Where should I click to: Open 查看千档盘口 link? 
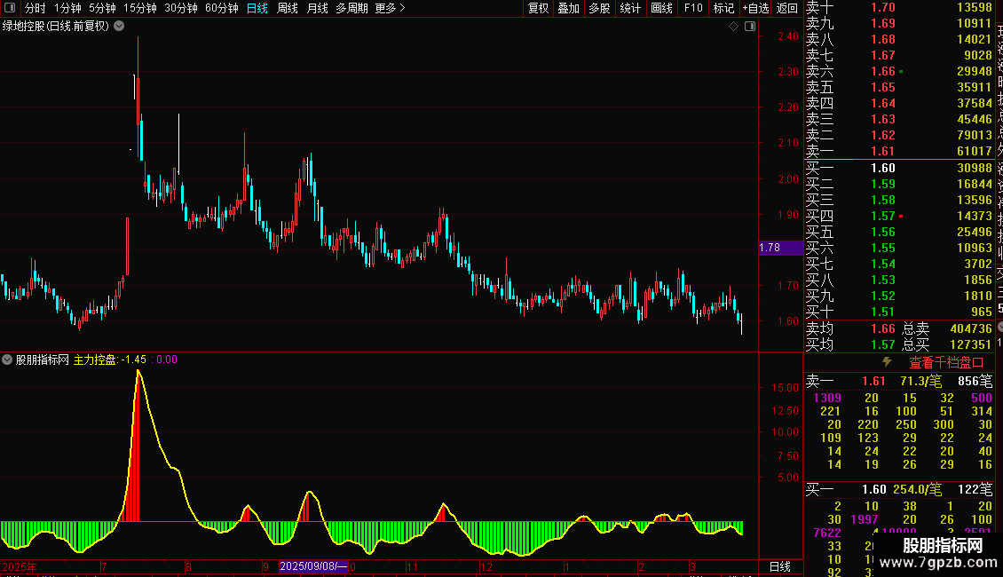tap(946, 362)
